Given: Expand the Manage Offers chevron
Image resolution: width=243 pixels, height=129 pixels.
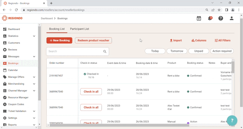Looking at the screenshot, I should (x=34, y=77).
